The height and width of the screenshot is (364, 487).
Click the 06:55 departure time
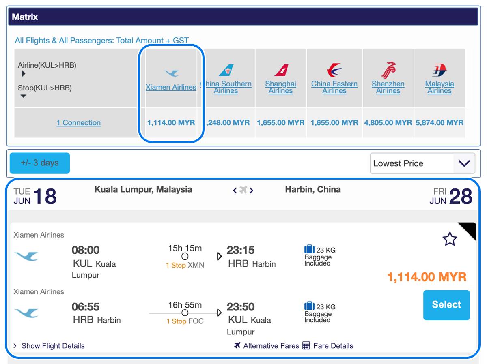click(86, 307)
